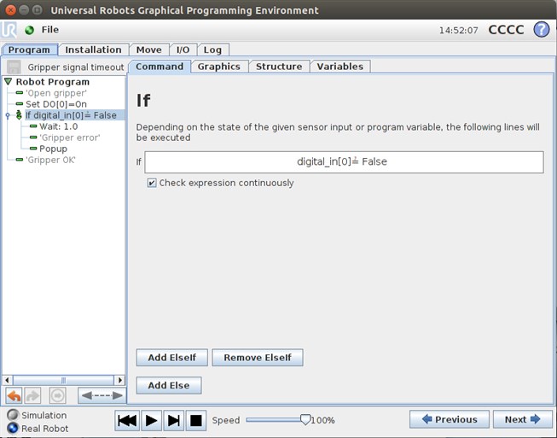Click the Speed slider handle

[x=305, y=419]
